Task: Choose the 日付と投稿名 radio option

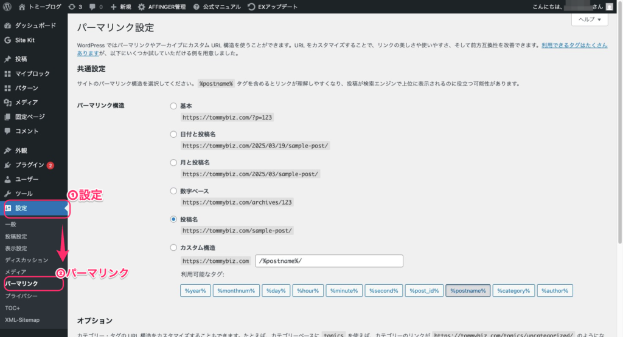Action: 174,134
